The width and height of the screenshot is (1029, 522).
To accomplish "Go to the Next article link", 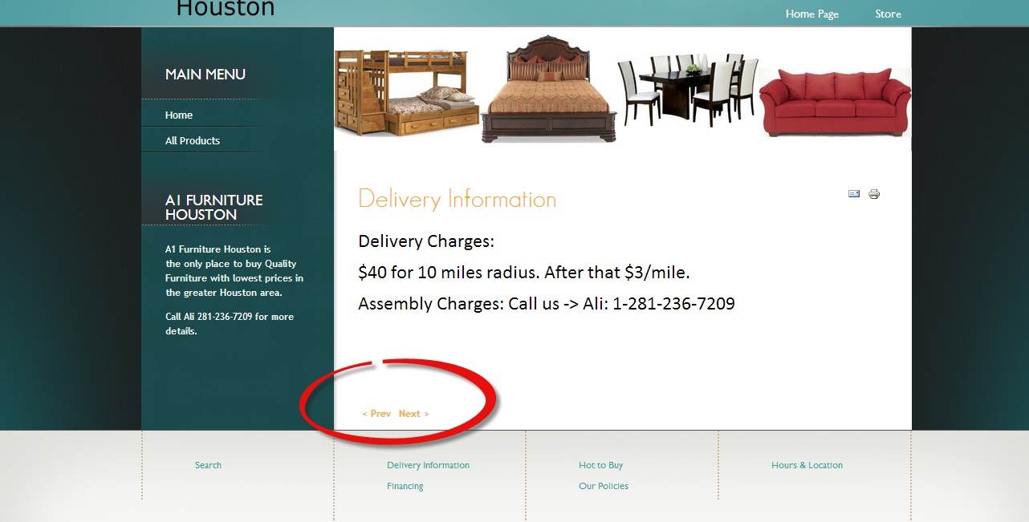I will [413, 414].
